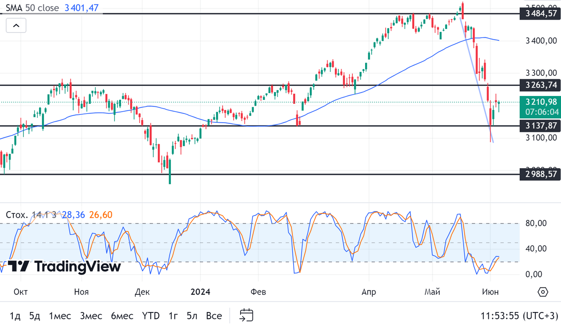
Task: Switch to the 5л range
Action: [x=192, y=315]
